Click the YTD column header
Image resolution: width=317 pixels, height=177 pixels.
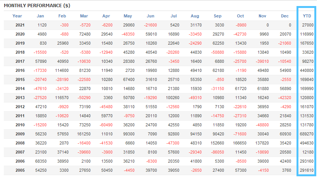coord(307,16)
